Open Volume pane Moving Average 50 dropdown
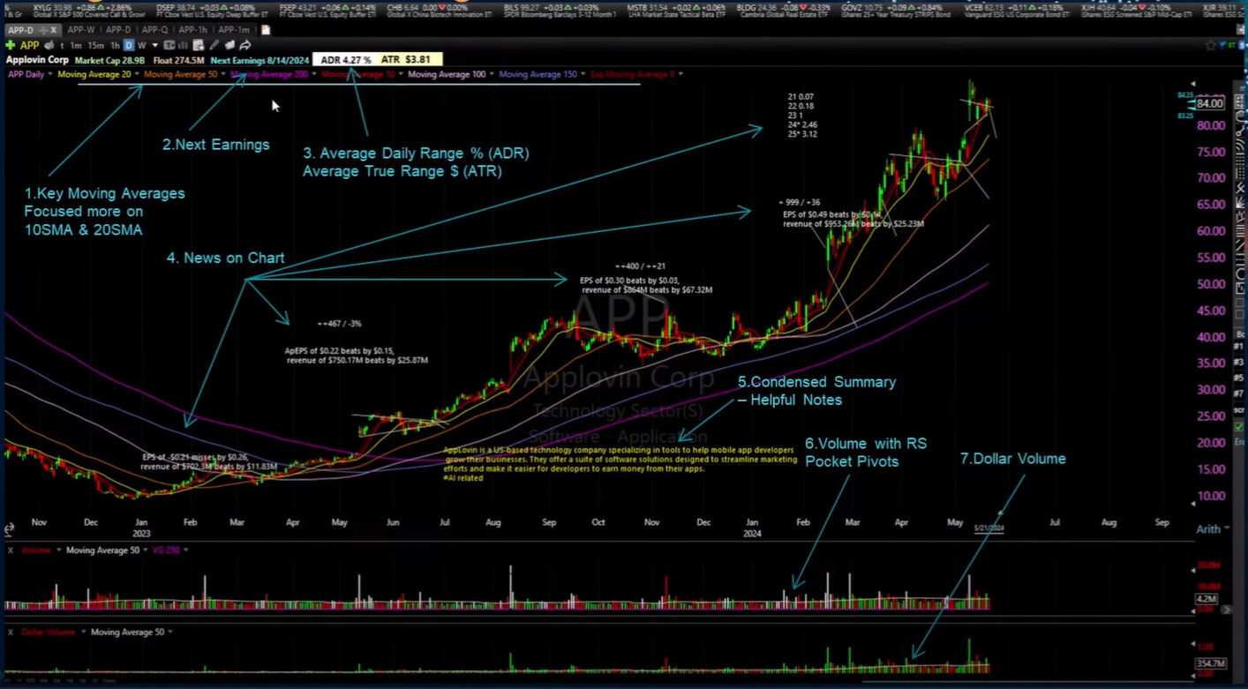1248x689 pixels. [x=145, y=550]
